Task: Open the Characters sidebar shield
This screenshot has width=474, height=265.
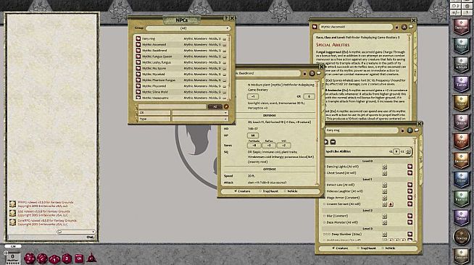Action: point(461,27)
